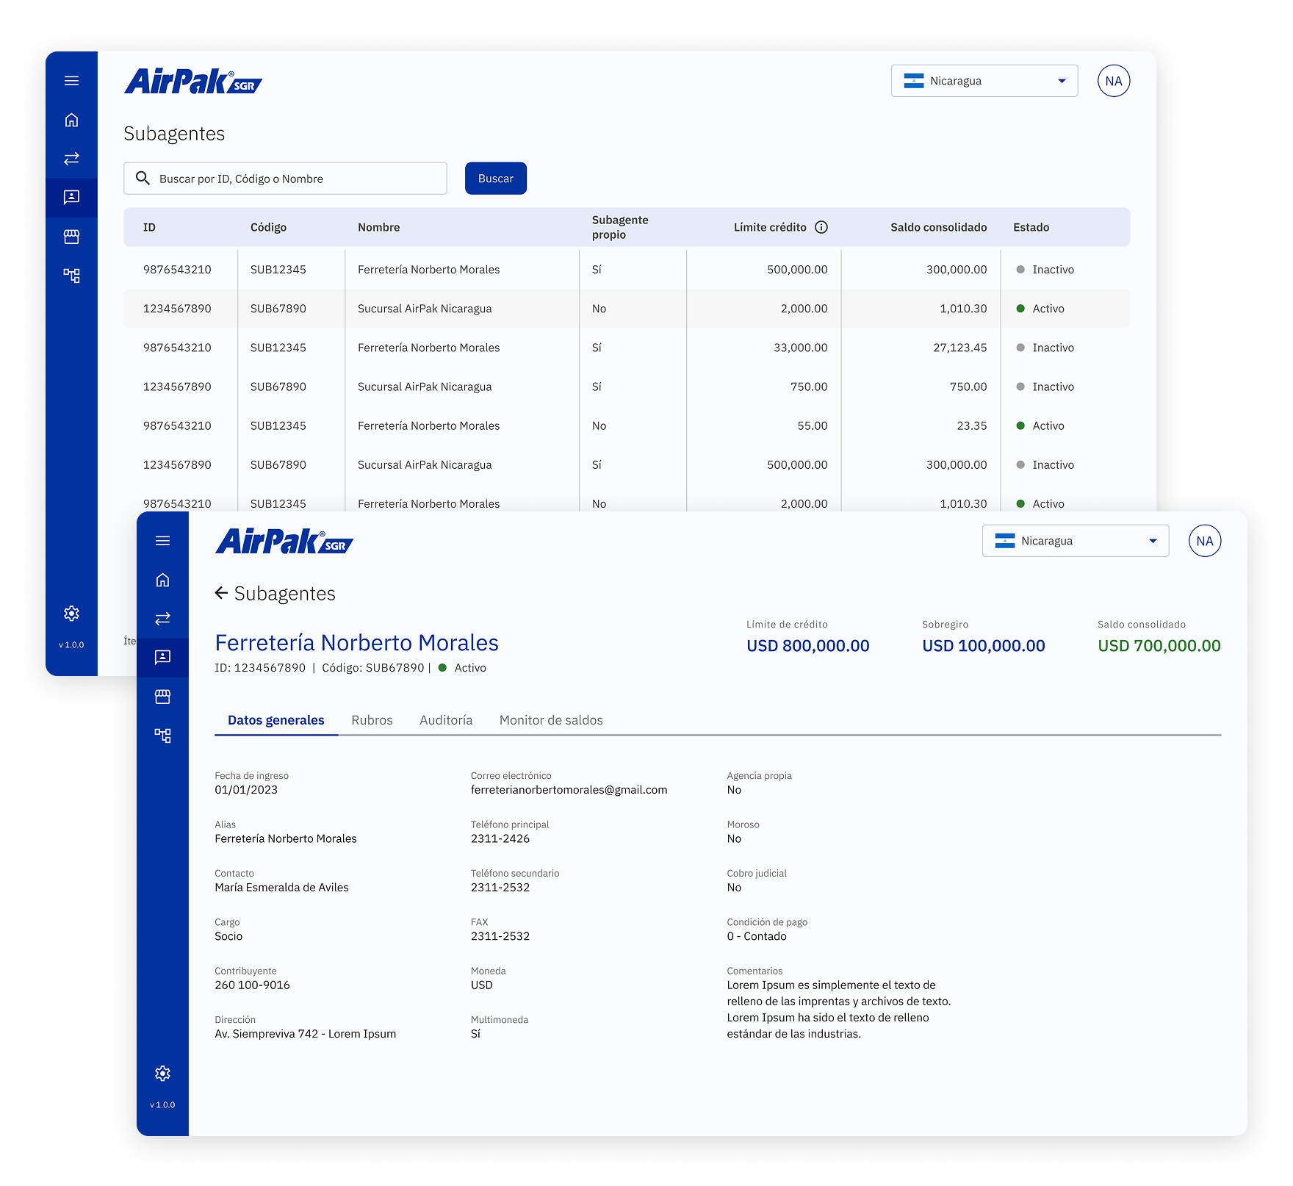Select the Monitor de saldos tab
This screenshot has height=1186, width=1293.
pos(551,720)
